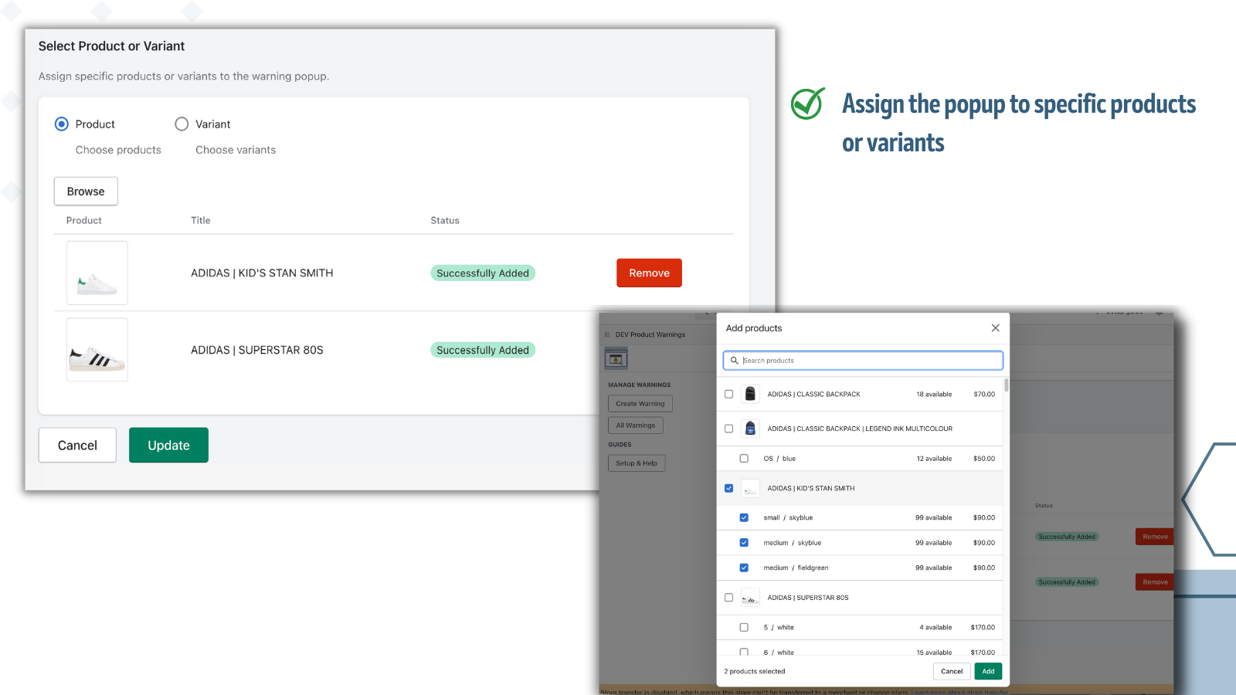
Task: Click the SUPERSTAR 80S 'Successfully Added' badge in main table
Action: 483,350
